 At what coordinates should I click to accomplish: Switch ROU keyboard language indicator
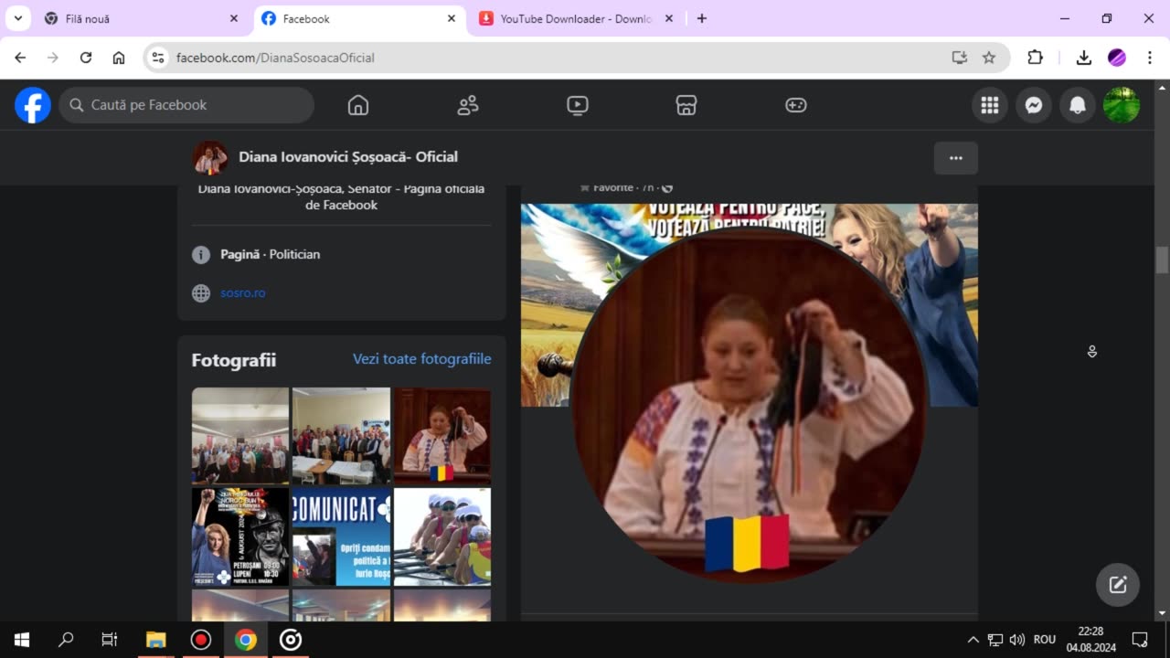pyautogui.click(x=1045, y=640)
